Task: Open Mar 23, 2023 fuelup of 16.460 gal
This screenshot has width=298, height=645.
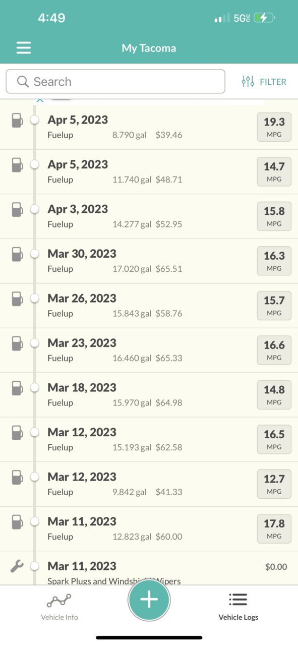Action: (149, 350)
